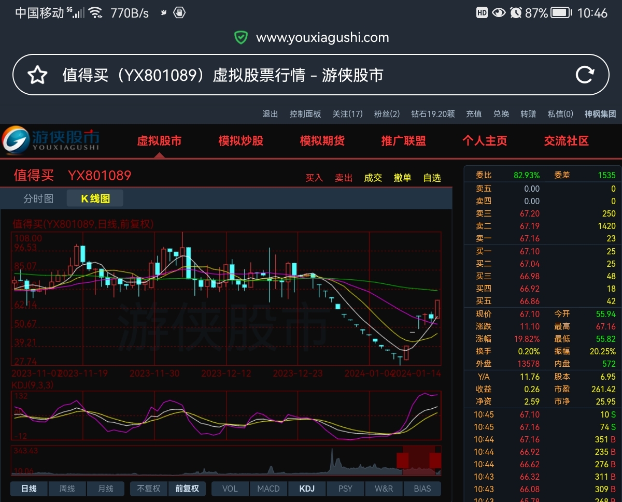The height and width of the screenshot is (502, 622).
Task: Select the 日线 daily period
Action: coord(29,489)
